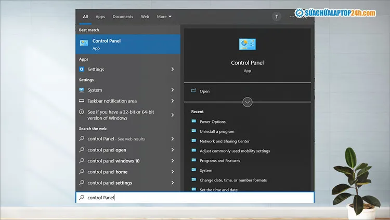The height and width of the screenshot is (220, 390).
Task: Click the info icon beside 32-bit or 64-bit
Action: pos(82,112)
